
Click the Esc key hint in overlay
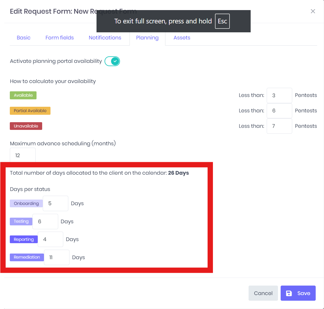[x=222, y=21]
